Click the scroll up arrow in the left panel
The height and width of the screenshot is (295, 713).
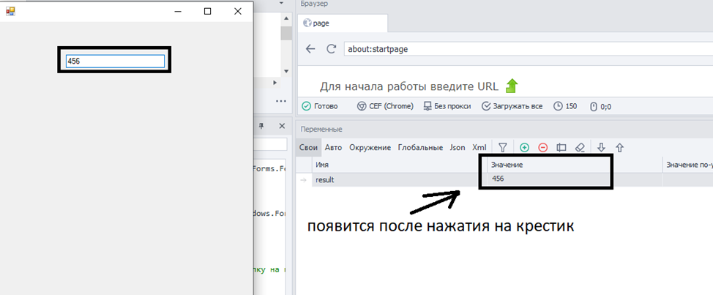point(286,18)
